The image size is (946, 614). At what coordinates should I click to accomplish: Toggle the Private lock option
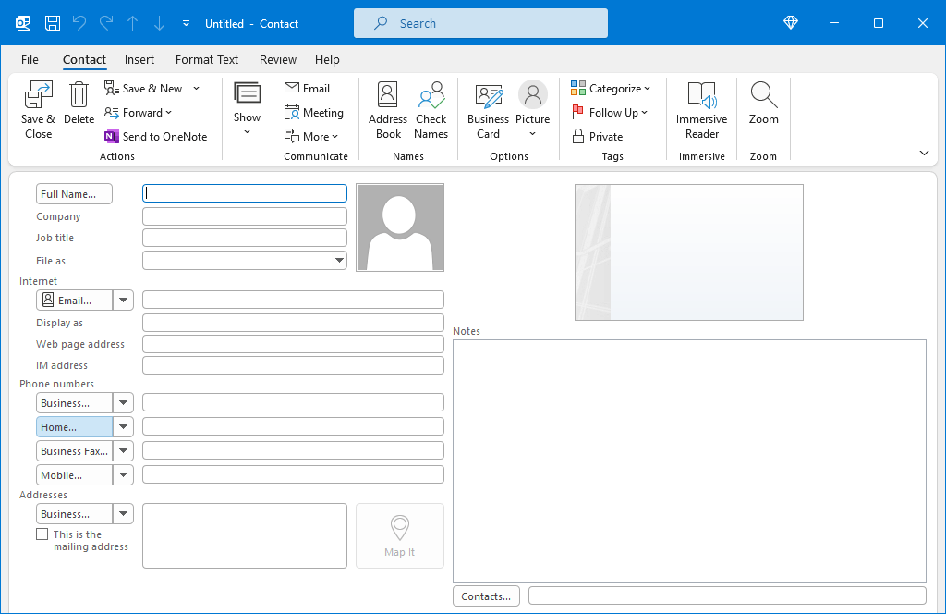pos(598,137)
